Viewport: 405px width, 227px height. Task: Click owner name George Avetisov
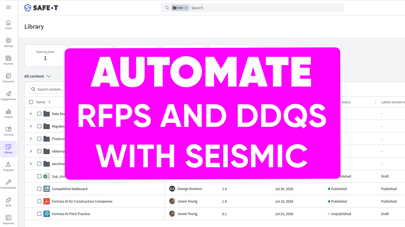[190, 189]
